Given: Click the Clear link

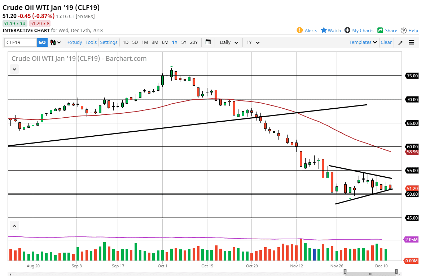Looking at the screenshot, I should click(x=386, y=42).
